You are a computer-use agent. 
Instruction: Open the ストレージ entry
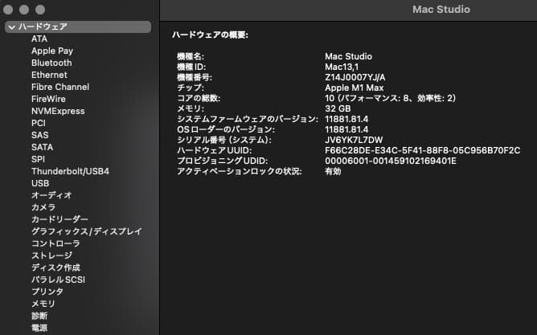(51, 255)
